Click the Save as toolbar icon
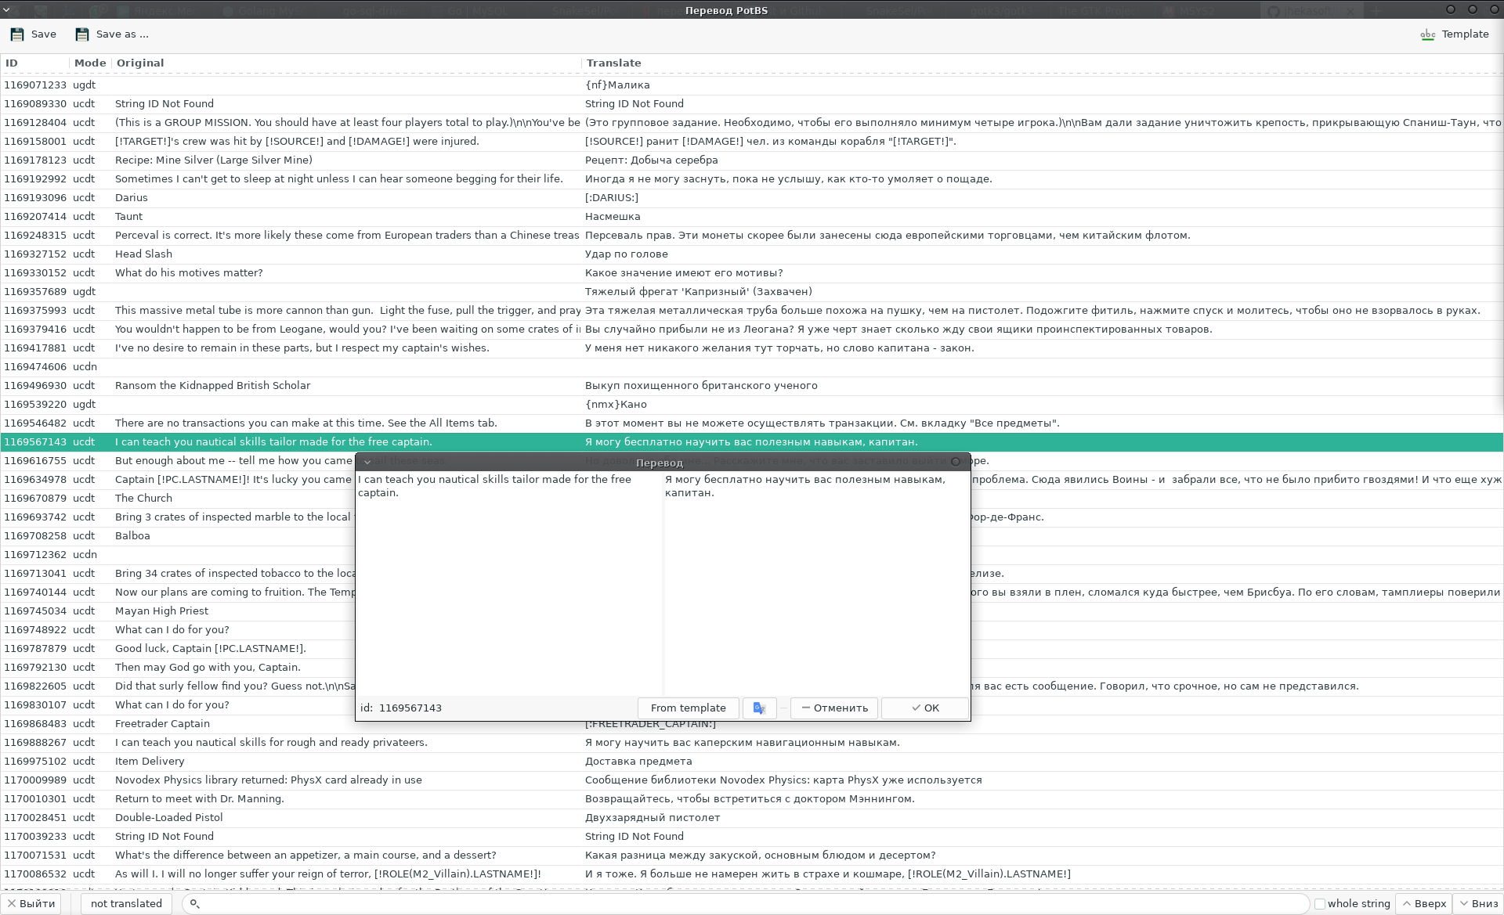Screen dimensions: 1504x915 [82, 34]
